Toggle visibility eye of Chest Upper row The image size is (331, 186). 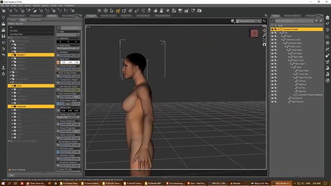(273, 50)
